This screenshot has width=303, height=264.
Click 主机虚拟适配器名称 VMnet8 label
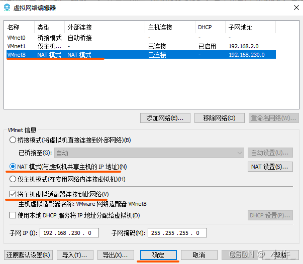coord(82,204)
